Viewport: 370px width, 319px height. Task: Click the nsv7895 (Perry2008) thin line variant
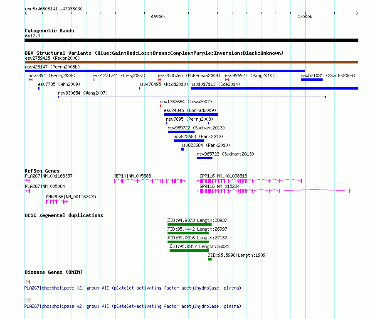187,123
